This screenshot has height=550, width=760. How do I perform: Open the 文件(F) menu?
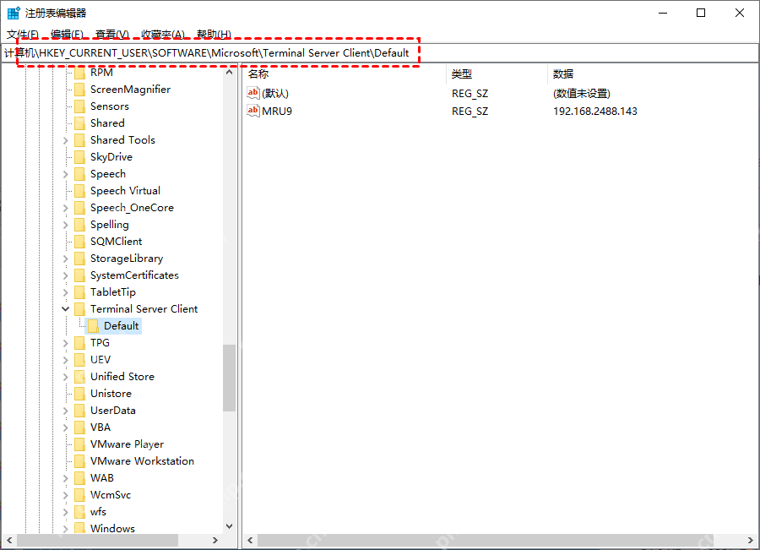[22, 34]
